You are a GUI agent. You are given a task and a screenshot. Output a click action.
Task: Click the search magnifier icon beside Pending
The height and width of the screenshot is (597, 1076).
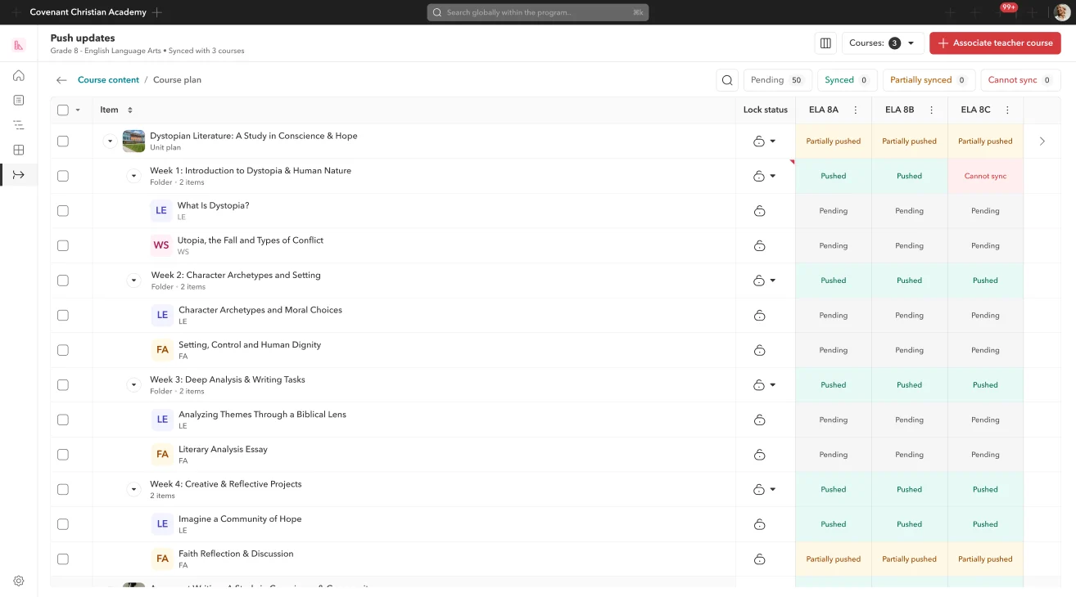click(727, 80)
